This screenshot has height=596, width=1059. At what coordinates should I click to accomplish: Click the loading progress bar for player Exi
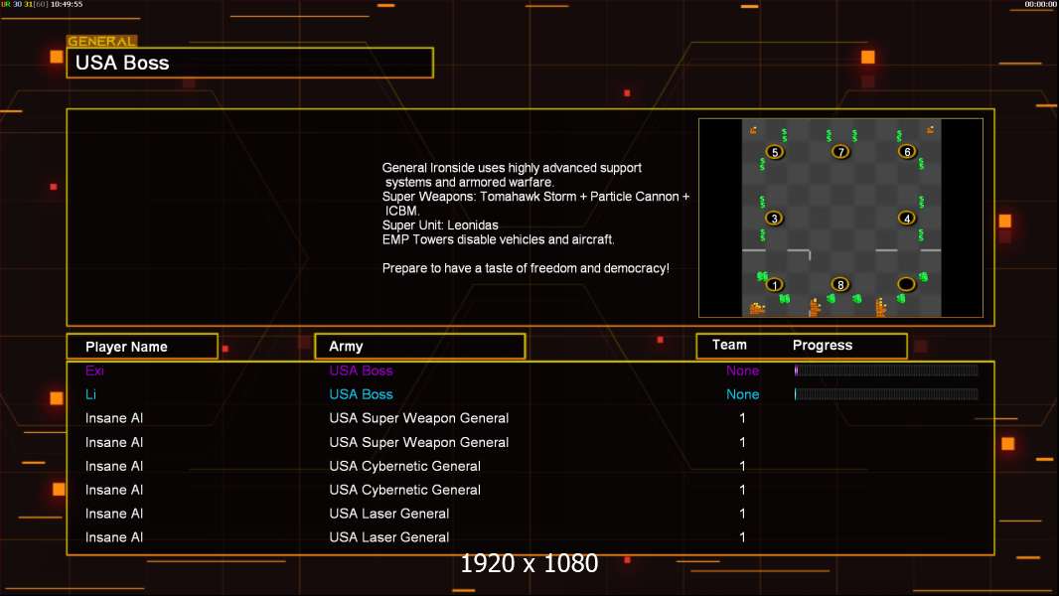coord(886,370)
